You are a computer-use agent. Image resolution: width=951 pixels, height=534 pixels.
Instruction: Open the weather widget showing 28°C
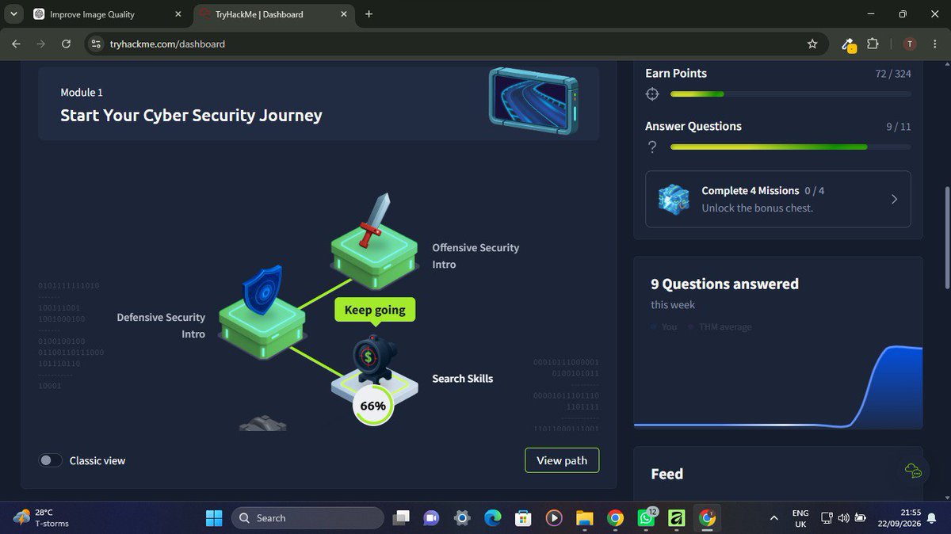tap(41, 518)
